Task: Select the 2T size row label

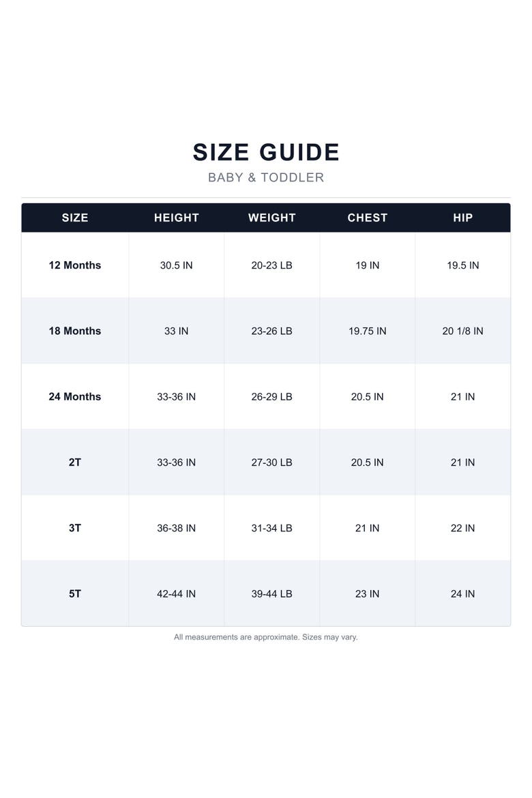Action: tap(75, 462)
